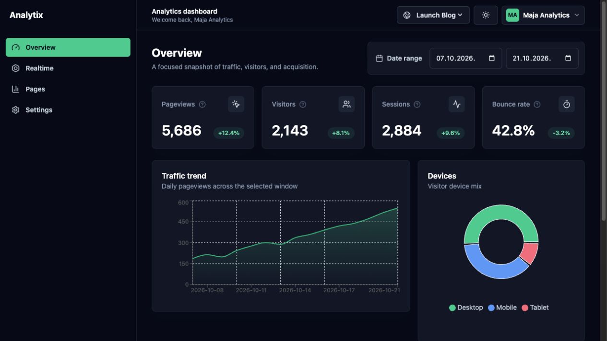Open the Launch Blog site dropdown
The image size is (607, 341).
tap(433, 15)
